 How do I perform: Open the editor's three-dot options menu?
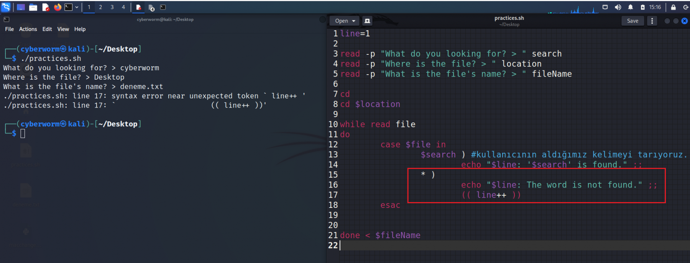pyautogui.click(x=652, y=21)
